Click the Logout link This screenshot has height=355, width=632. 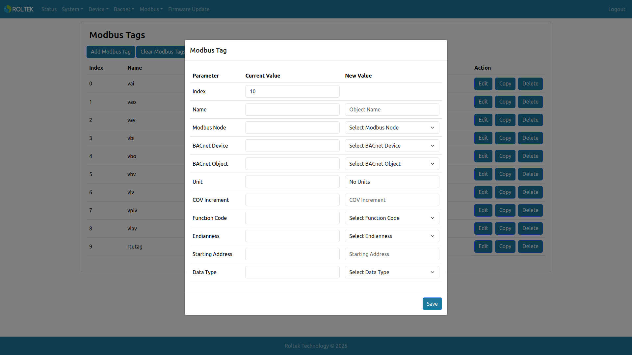click(617, 9)
